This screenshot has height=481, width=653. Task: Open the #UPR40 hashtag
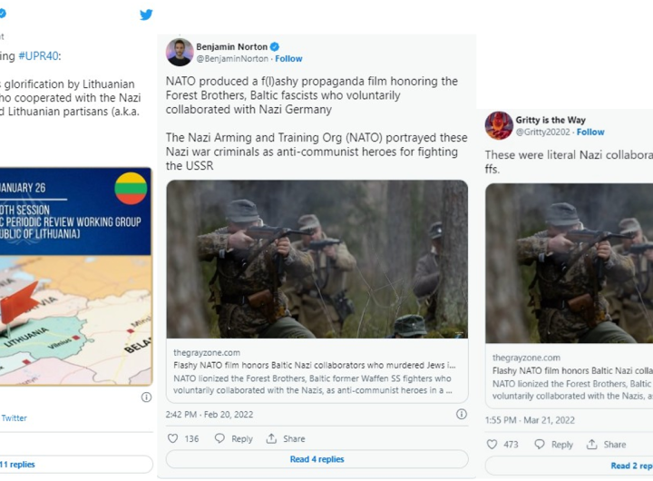point(38,55)
